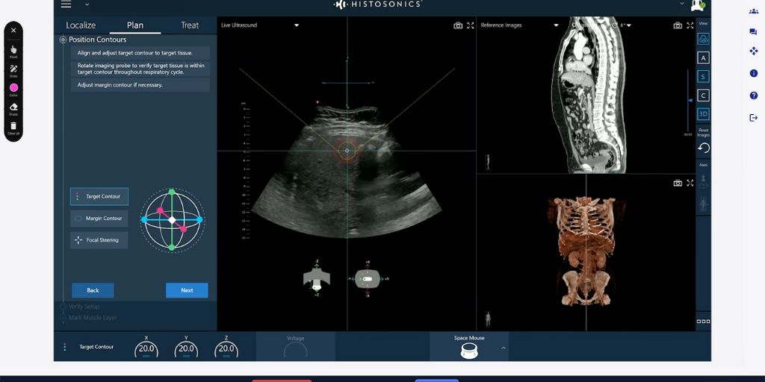The width and height of the screenshot is (765, 382).
Task: Click the Reset Images icon
Action: (x=703, y=148)
